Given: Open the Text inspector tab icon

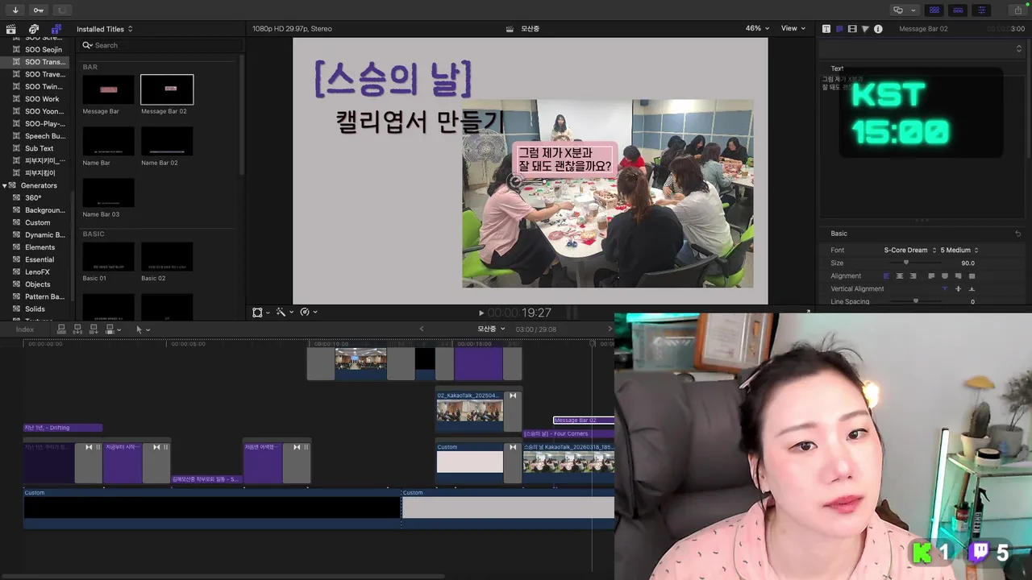Looking at the screenshot, I should click(x=826, y=29).
